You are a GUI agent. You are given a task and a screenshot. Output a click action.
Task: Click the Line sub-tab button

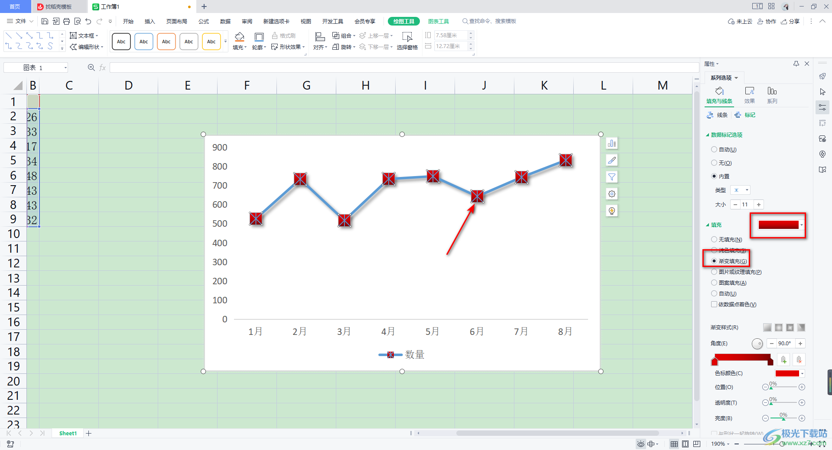pos(718,115)
